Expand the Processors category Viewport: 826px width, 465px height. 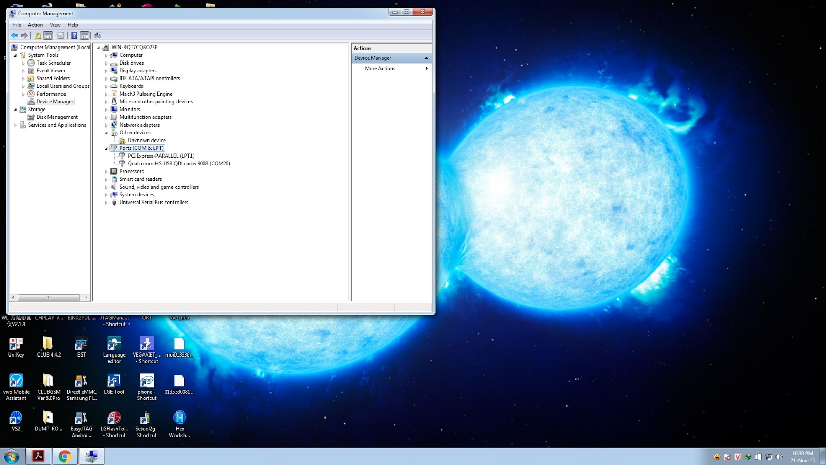point(106,172)
